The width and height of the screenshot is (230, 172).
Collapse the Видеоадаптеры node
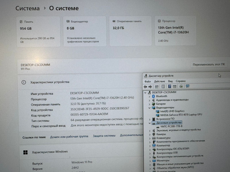pyautogui.click(x=149, y=108)
